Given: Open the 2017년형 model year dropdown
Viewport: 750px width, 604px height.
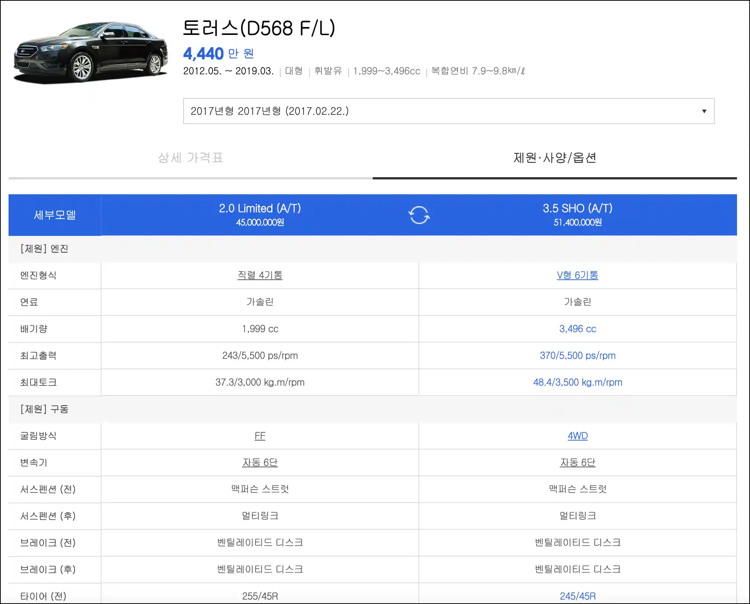Looking at the screenshot, I should [x=449, y=111].
